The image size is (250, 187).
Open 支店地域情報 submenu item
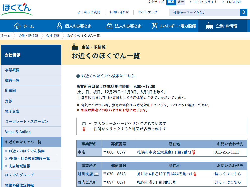tap(19, 166)
